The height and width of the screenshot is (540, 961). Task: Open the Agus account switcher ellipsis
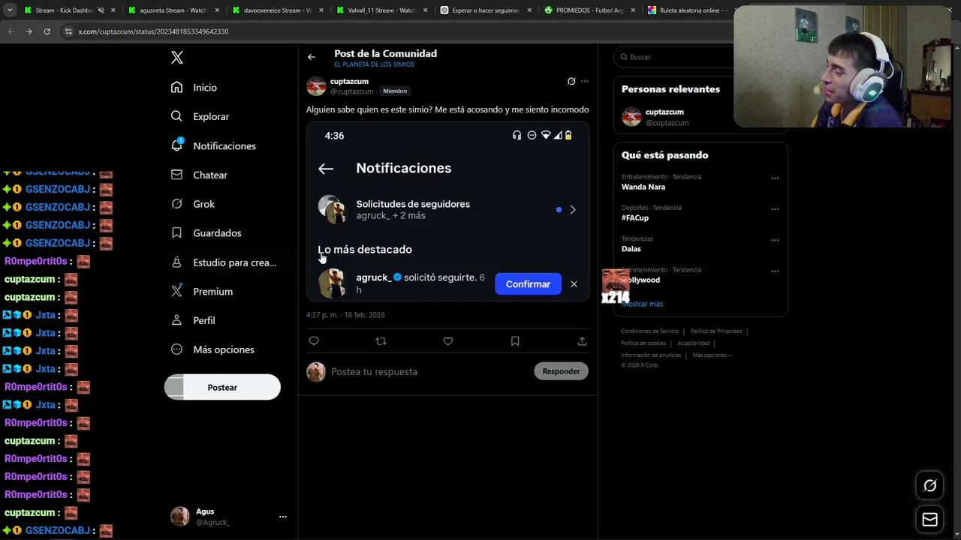click(x=283, y=517)
